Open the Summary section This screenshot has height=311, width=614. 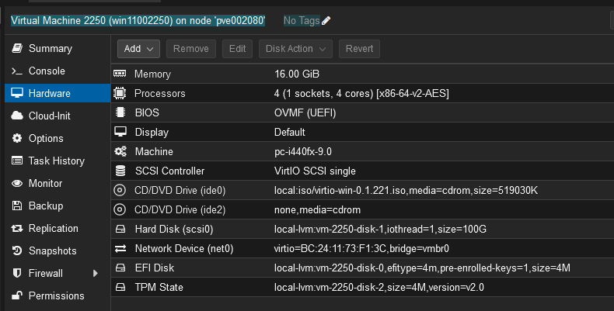[50, 48]
